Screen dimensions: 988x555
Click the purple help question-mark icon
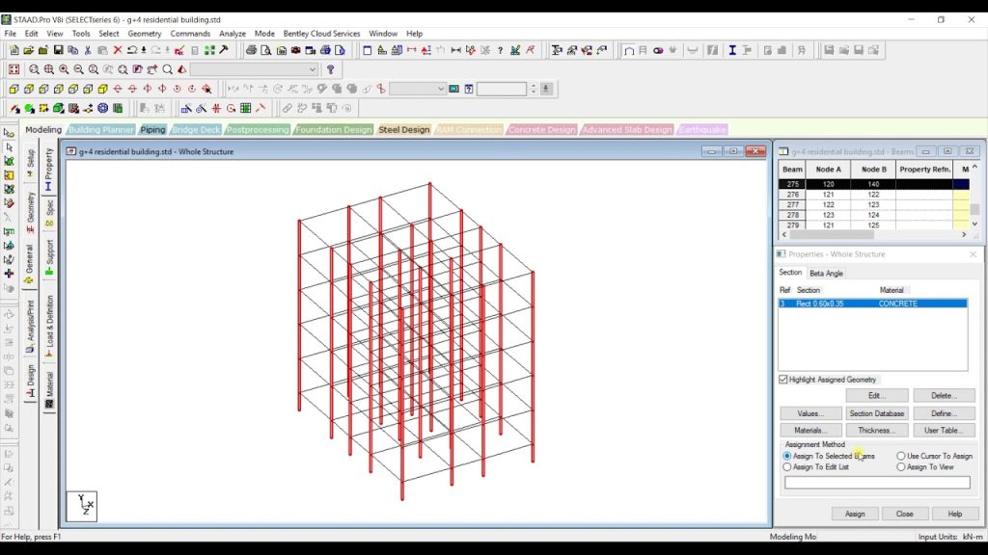pos(331,69)
